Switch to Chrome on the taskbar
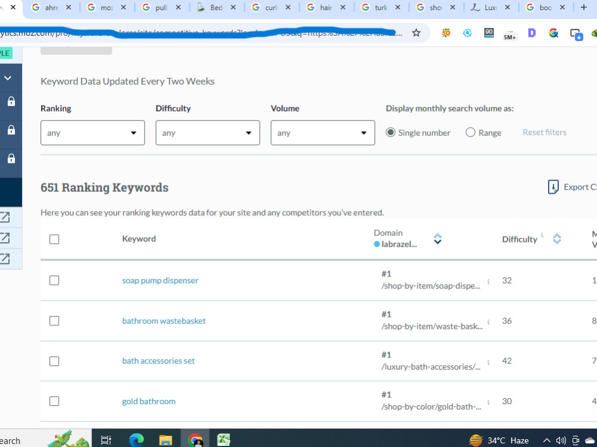The image size is (597, 447). point(195,440)
